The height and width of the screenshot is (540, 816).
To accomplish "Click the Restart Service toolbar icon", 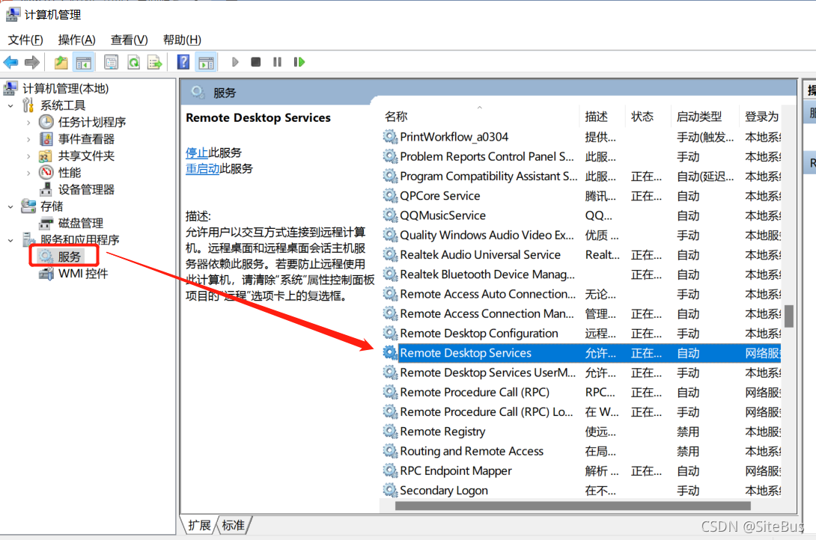I will click(299, 62).
